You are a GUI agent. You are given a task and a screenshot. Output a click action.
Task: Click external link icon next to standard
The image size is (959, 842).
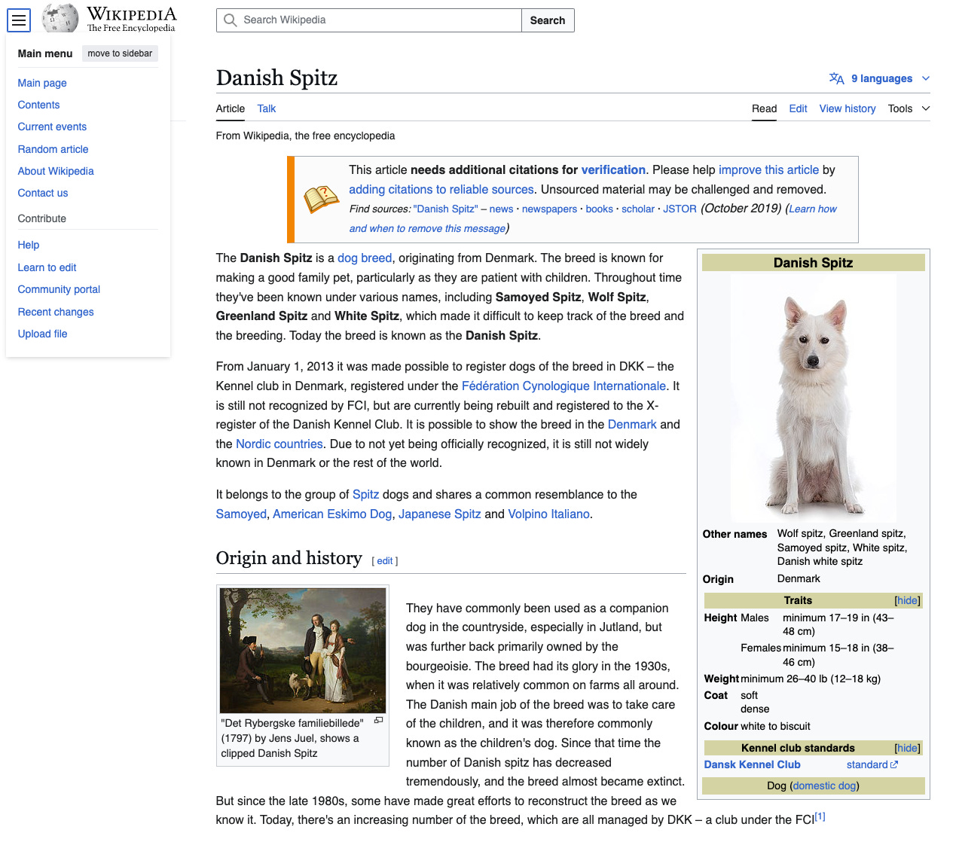pyautogui.click(x=894, y=764)
